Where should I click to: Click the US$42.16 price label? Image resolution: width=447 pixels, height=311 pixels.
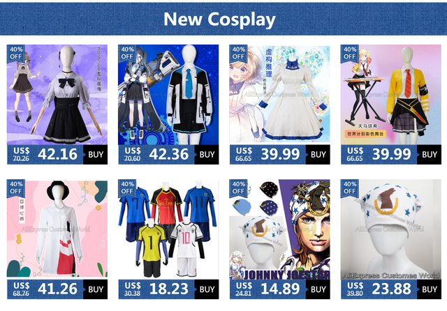45,155
